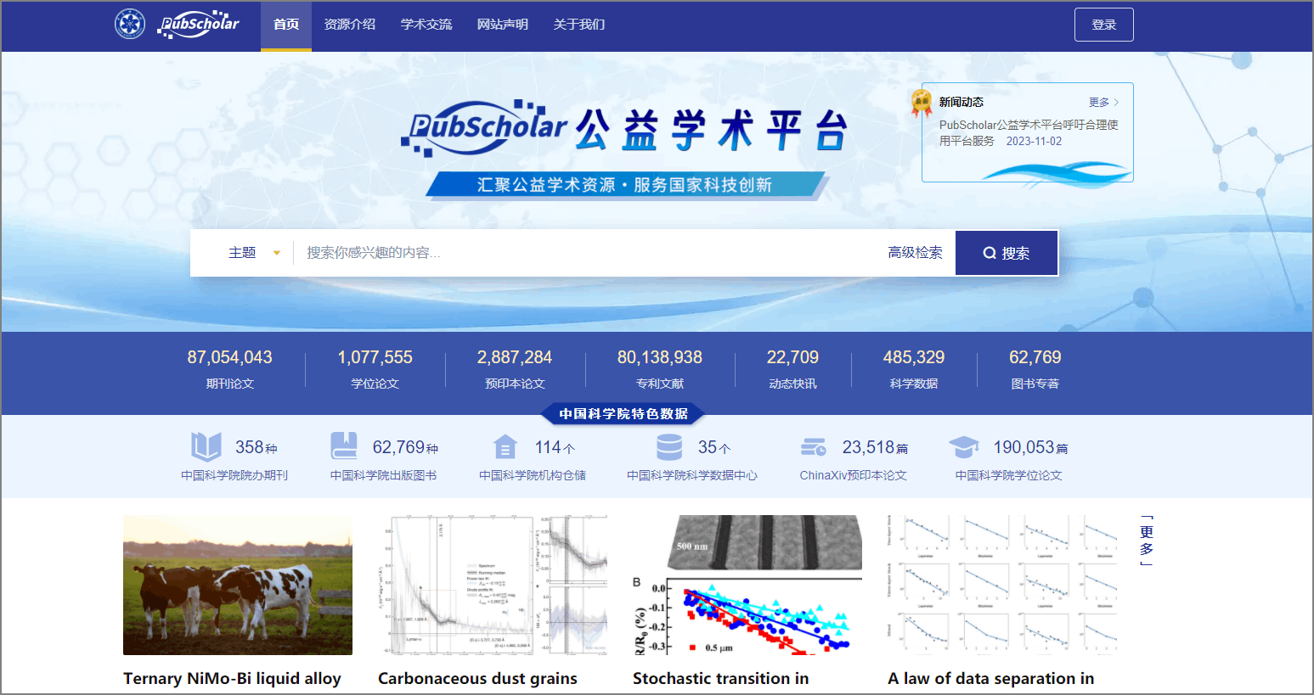Expand the 主题 search field dropdown
Viewport: 1314px width, 695px height.
253,253
